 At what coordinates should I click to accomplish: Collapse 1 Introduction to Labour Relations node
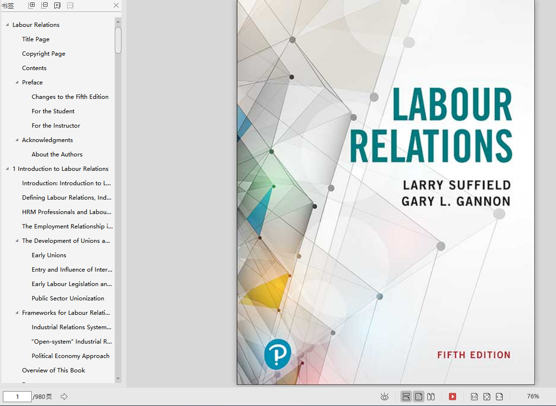pyautogui.click(x=8, y=168)
